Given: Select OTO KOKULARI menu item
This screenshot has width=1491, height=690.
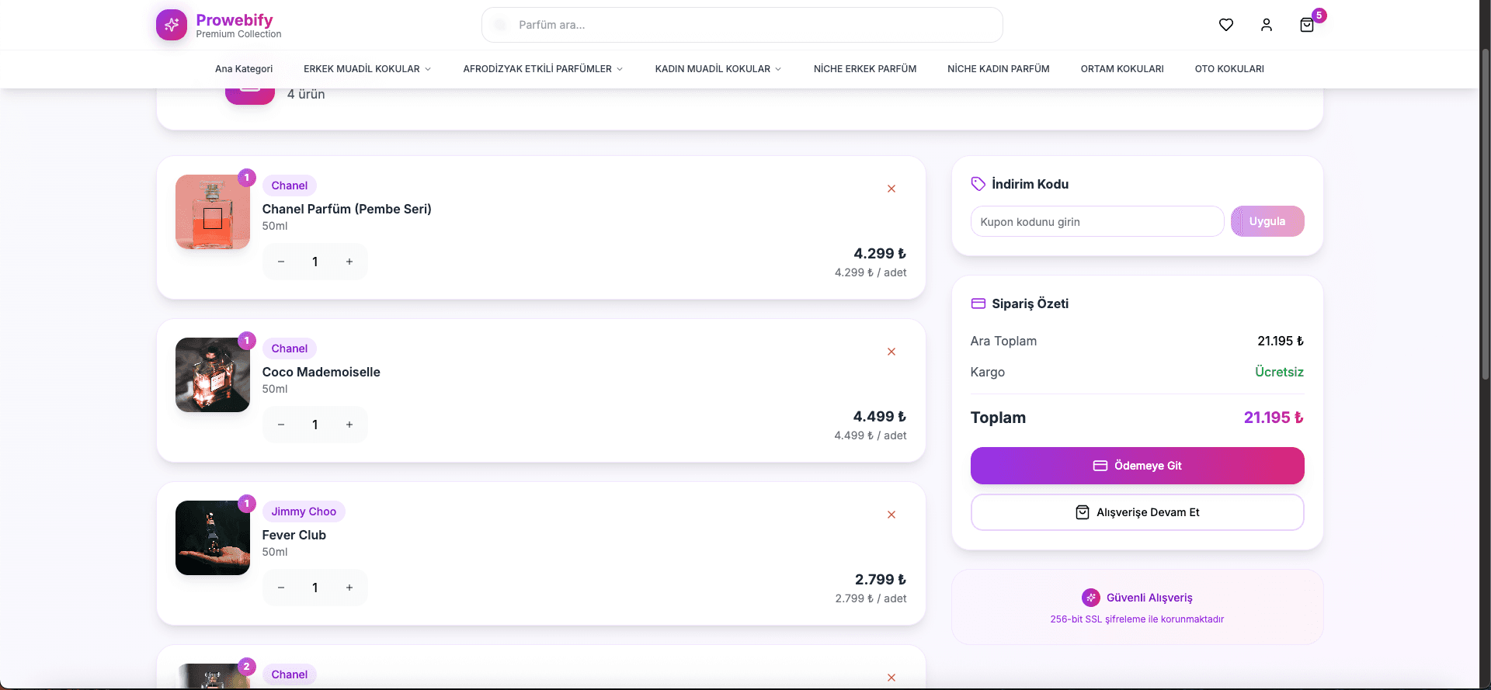Looking at the screenshot, I should click(1229, 69).
